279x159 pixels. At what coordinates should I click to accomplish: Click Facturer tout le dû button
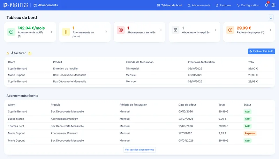261,51
